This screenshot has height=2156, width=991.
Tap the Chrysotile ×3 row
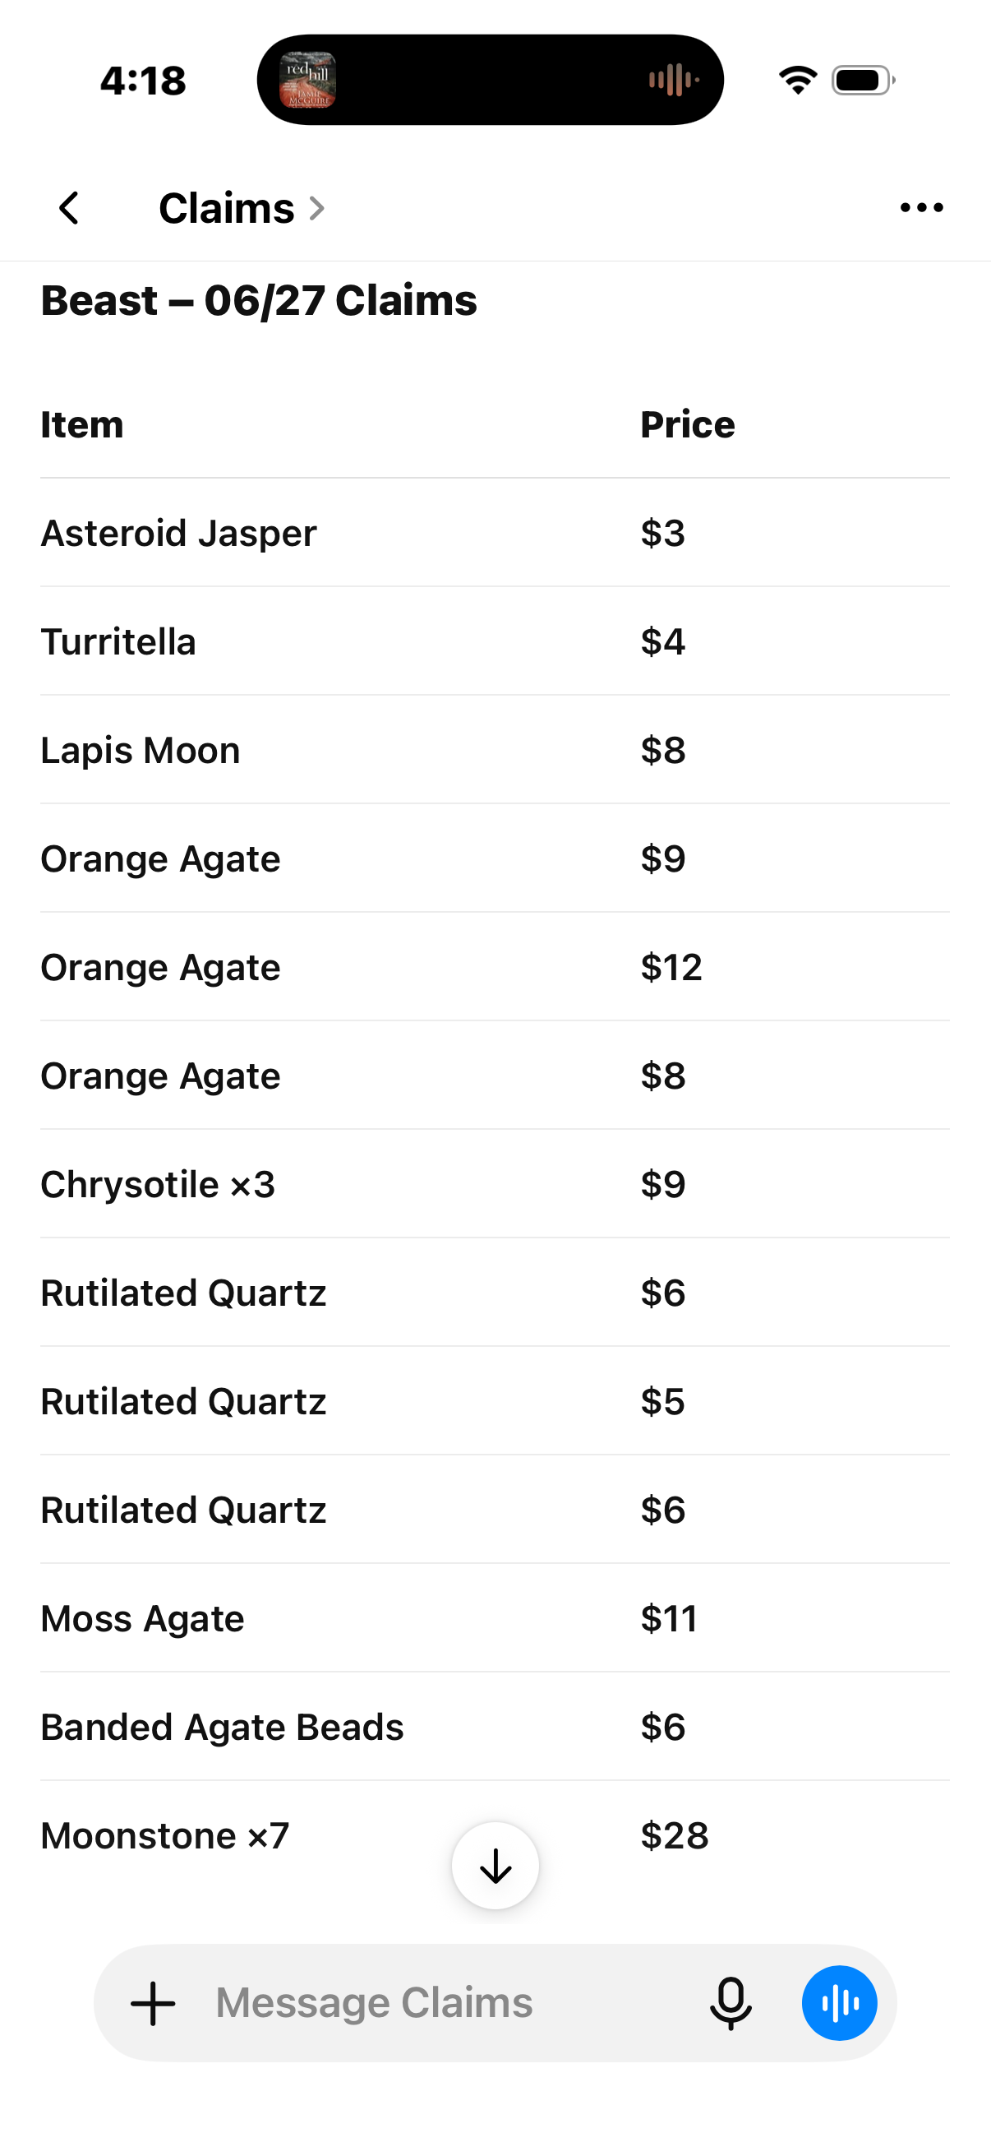(x=495, y=1184)
